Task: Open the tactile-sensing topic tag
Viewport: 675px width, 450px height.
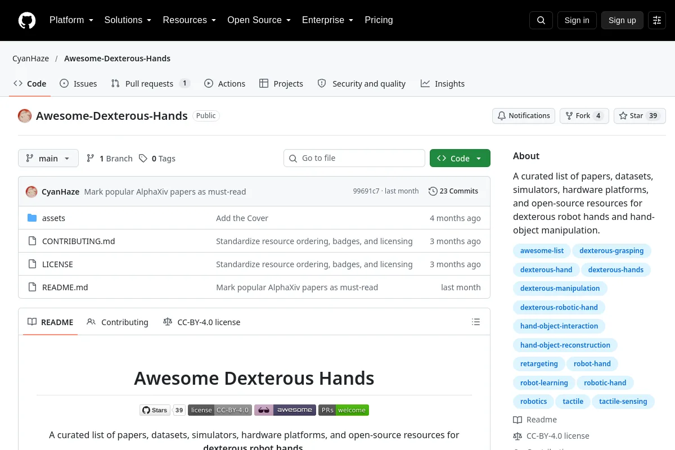Action: (623, 402)
